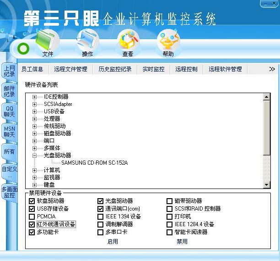Expand the 多媒体 tree node

[x=34, y=149]
